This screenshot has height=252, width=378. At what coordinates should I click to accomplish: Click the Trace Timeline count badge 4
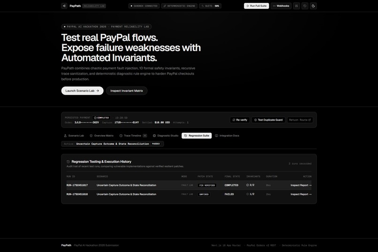(145, 136)
